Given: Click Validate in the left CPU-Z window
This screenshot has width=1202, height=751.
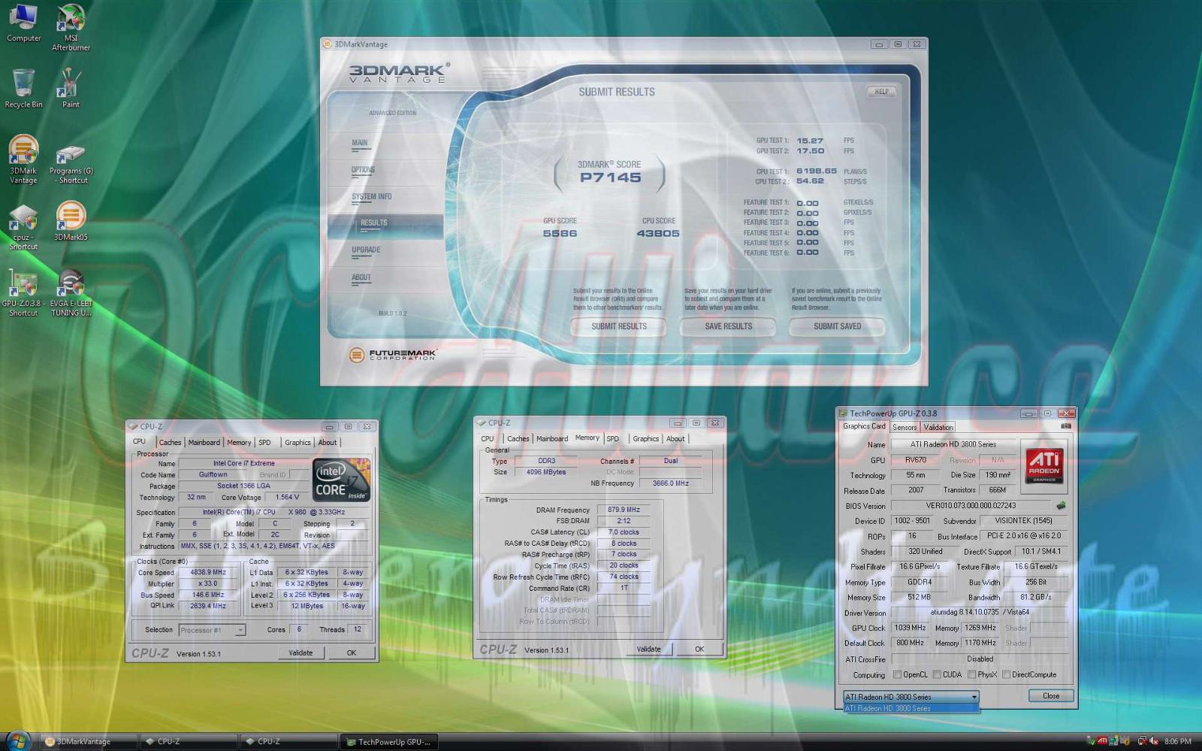Looking at the screenshot, I should 300,653.
